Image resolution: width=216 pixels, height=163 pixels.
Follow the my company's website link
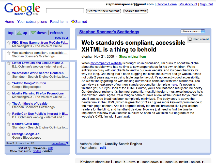(106, 63)
